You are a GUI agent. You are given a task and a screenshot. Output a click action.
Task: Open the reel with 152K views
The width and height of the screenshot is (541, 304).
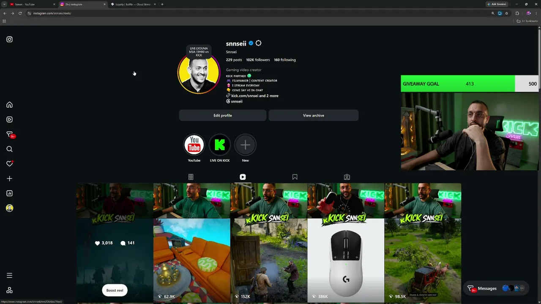(x=269, y=243)
